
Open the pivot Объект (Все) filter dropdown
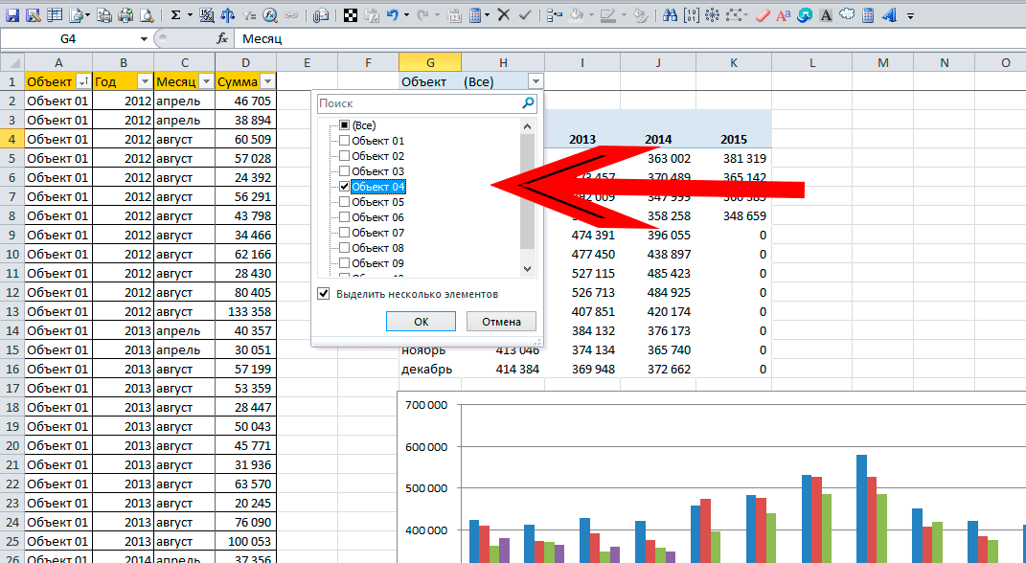pos(536,81)
